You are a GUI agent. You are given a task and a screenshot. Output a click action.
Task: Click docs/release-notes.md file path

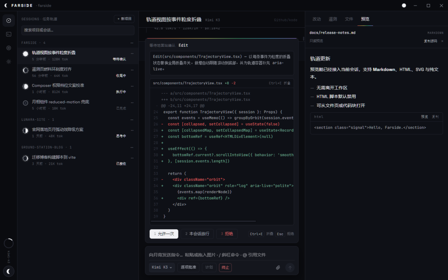coord(332,33)
